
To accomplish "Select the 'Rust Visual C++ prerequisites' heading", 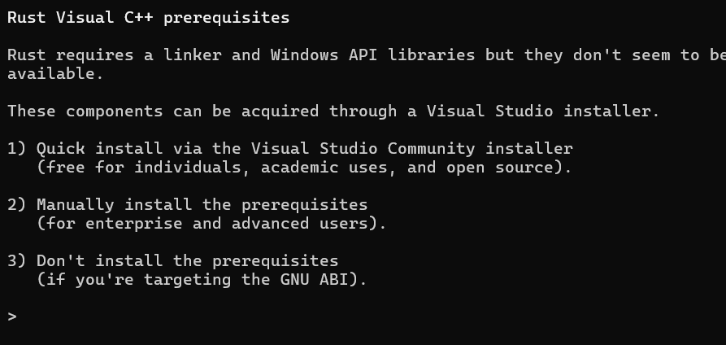I will pyautogui.click(x=149, y=18).
